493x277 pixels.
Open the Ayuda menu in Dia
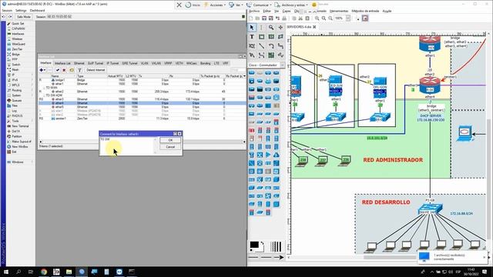click(387, 11)
